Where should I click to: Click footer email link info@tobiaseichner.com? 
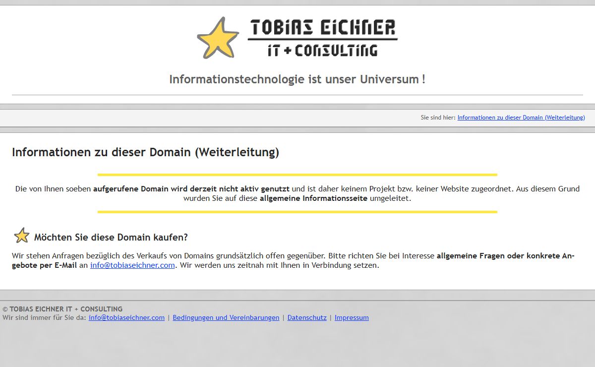tap(126, 318)
